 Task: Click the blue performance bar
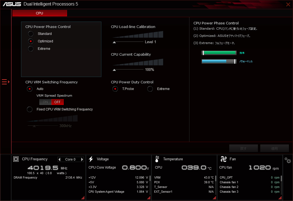coord(219,61)
